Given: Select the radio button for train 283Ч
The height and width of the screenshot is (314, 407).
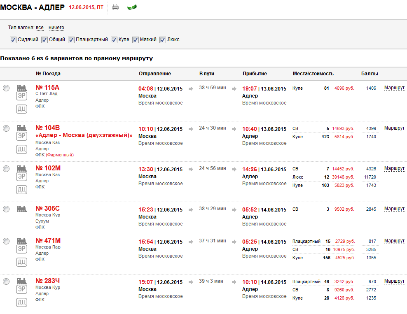Looking at the screenshot, I should [x=6, y=281].
